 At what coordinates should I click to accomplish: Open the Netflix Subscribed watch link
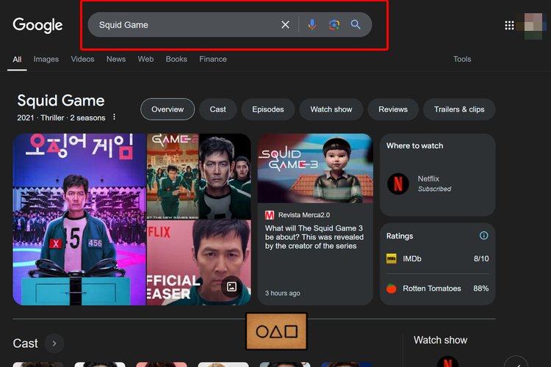[438, 183]
